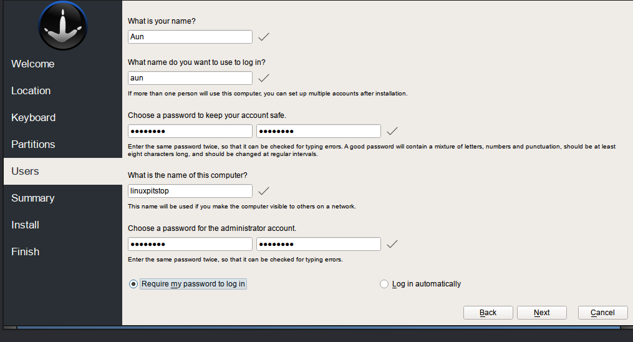
Task: Click the login name field containing aun
Action: [x=190, y=78]
